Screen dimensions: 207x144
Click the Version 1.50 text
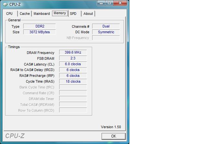111,127
